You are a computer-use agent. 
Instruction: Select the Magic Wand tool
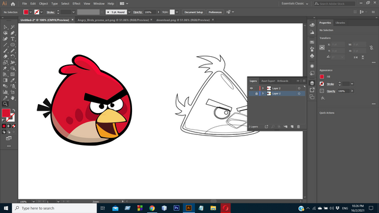pyautogui.click(x=12, y=27)
